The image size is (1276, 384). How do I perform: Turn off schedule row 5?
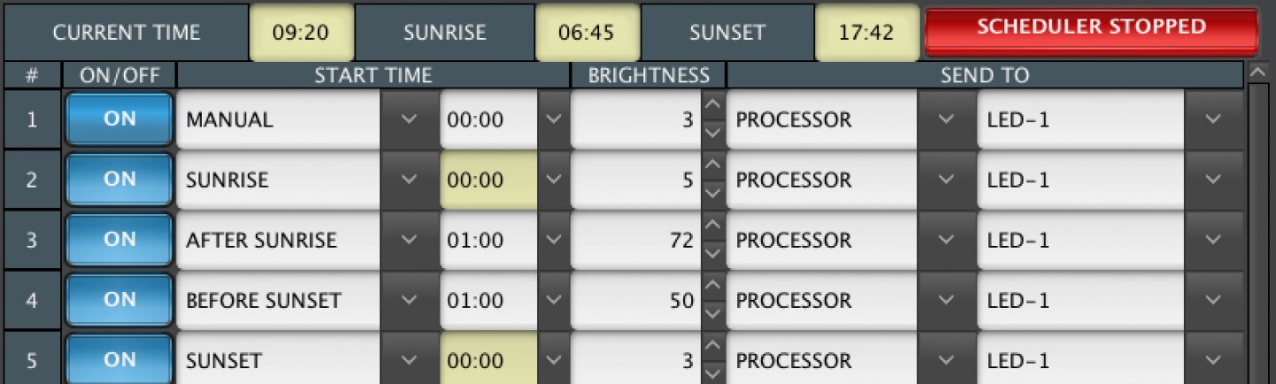(x=119, y=360)
